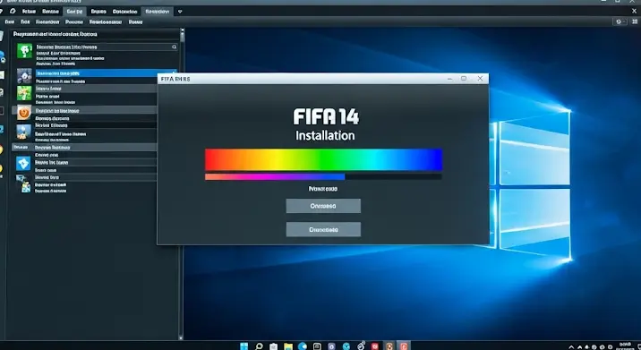Launch File Explorer folder icon from taskbar

click(x=288, y=346)
